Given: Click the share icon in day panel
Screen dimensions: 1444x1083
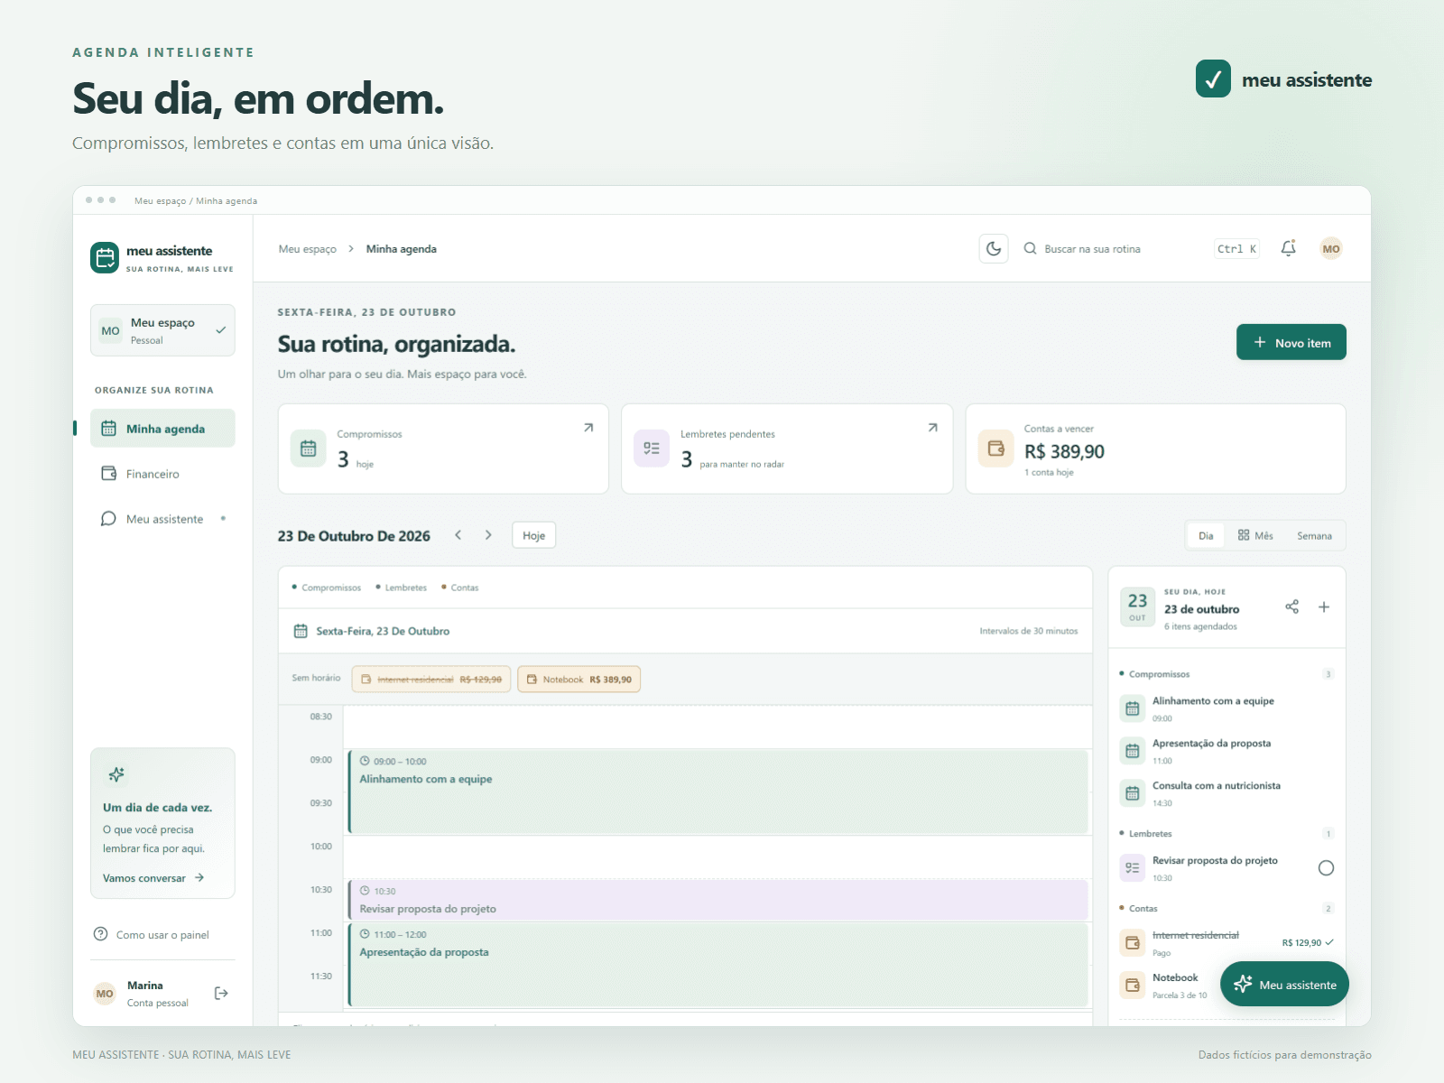Looking at the screenshot, I should point(1292,607).
